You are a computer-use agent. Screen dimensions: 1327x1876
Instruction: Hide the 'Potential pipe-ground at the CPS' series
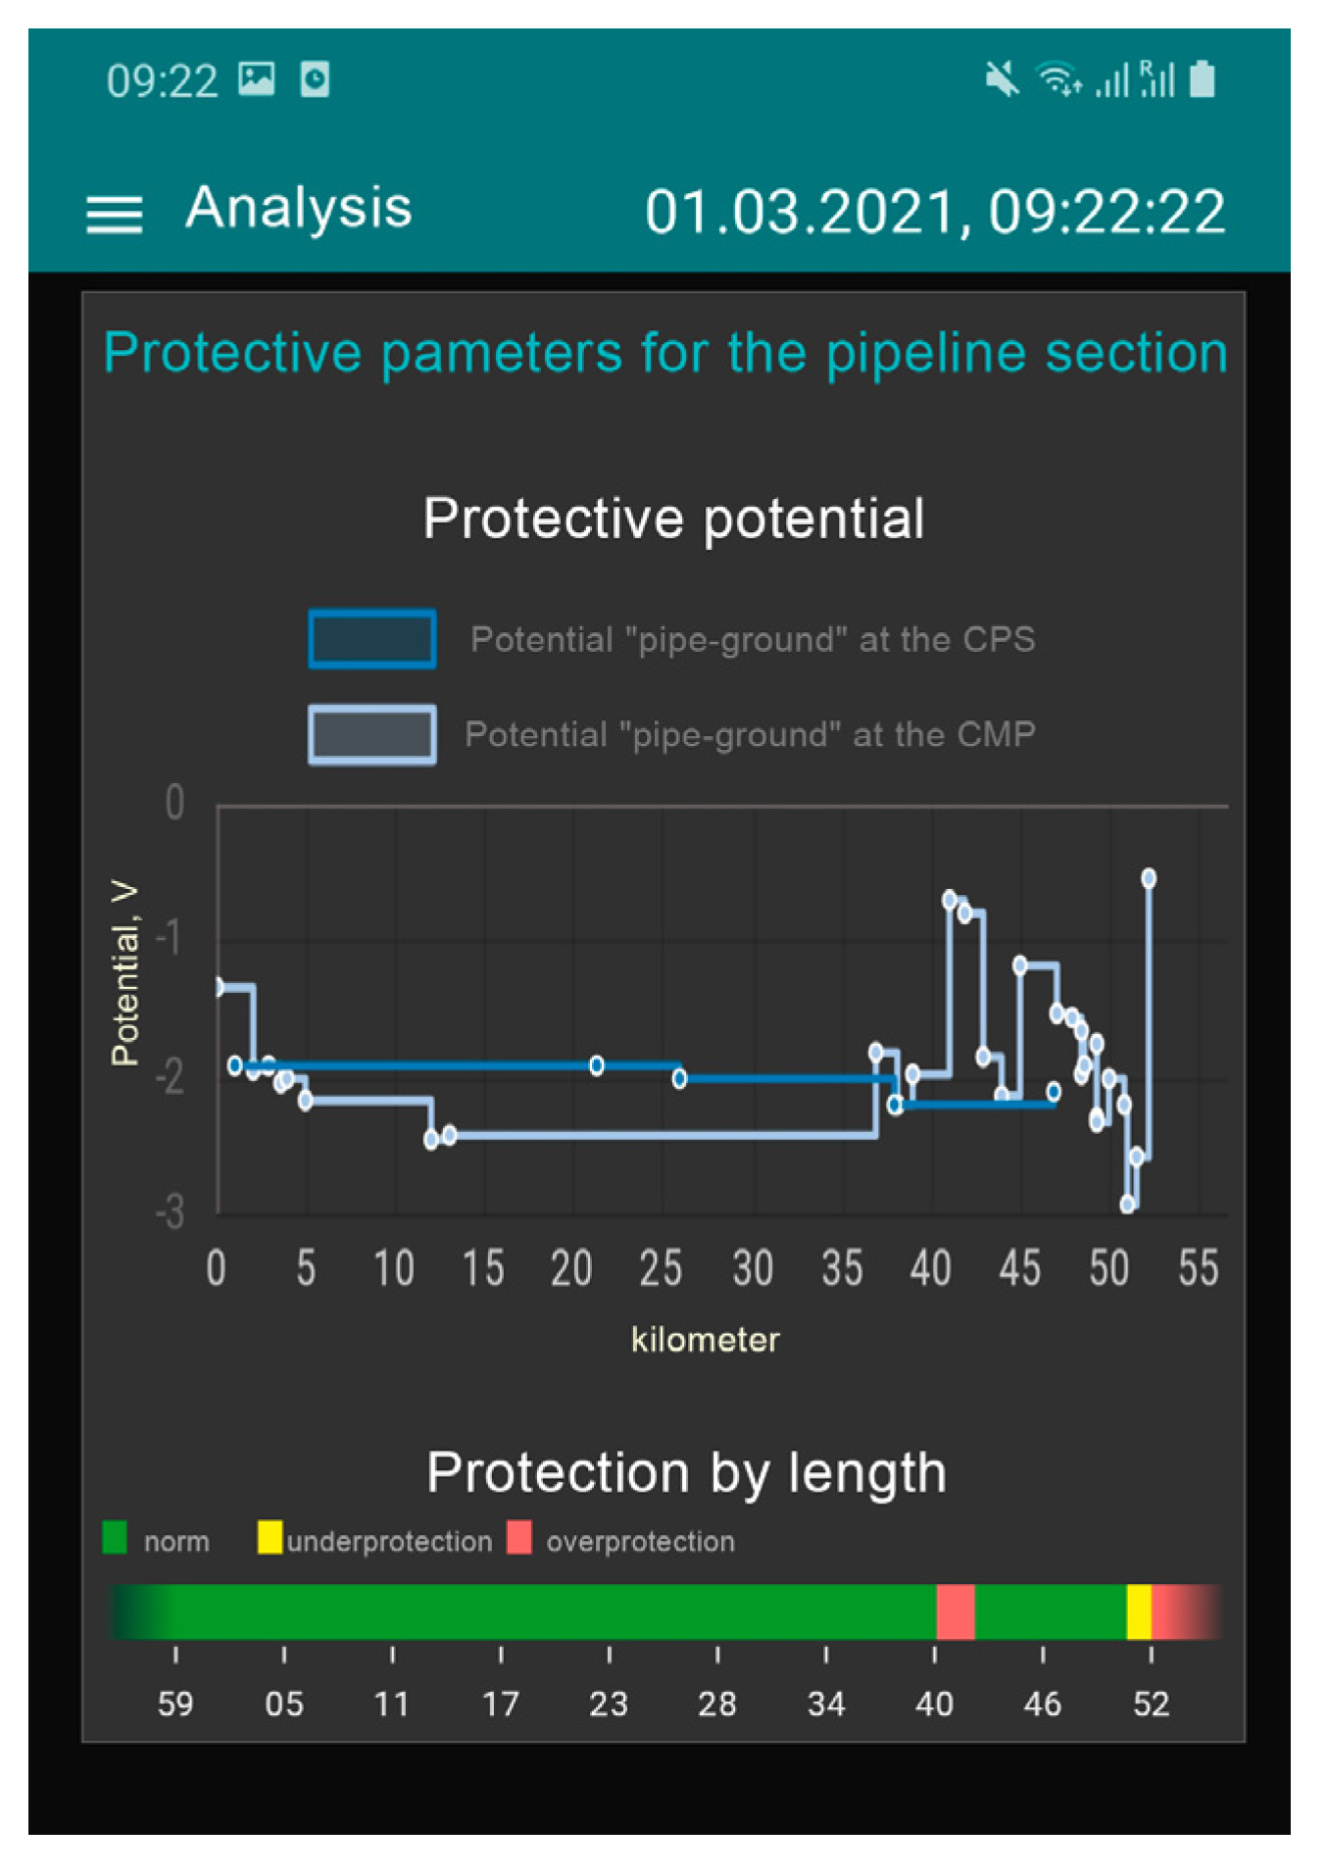click(x=752, y=639)
